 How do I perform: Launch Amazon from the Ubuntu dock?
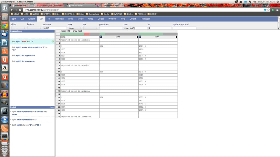point(5,68)
